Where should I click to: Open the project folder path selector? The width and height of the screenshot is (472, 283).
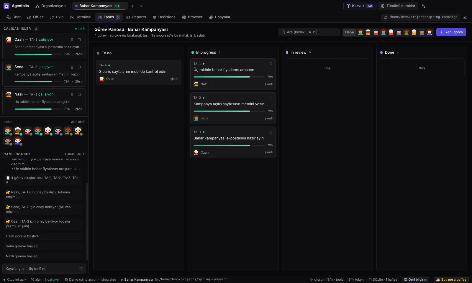[421, 17]
